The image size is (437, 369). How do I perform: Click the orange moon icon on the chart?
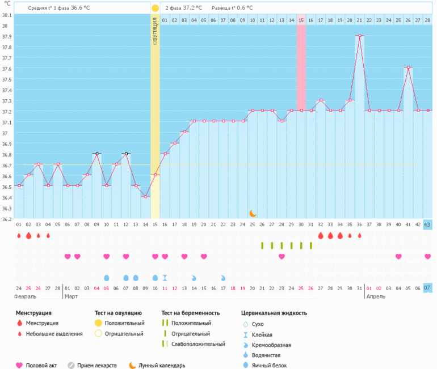click(253, 213)
